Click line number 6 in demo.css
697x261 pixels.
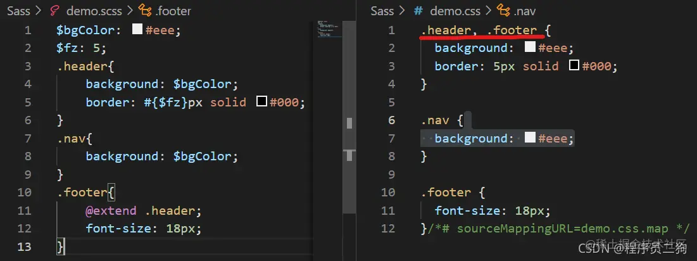(x=391, y=120)
